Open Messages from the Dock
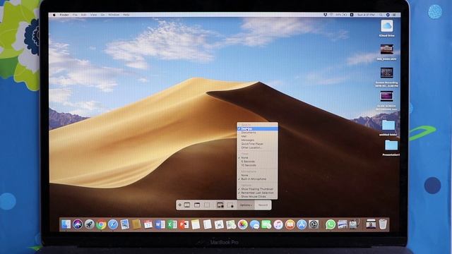This screenshot has width=452, height=254. point(254,224)
